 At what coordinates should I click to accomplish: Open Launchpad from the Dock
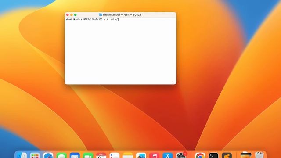pos(35,155)
